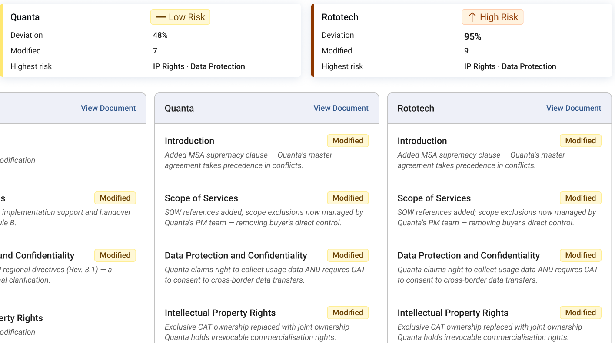Open View Document link in Quanta column
615x343 pixels.
(341, 108)
